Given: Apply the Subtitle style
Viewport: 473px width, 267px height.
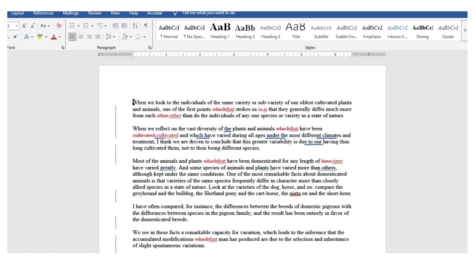Looking at the screenshot, I should [321, 31].
